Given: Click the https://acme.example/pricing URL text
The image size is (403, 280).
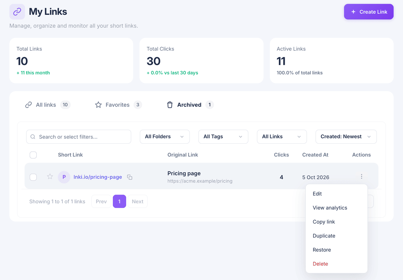Looking at the screenshot, I should tap(200, 181).
